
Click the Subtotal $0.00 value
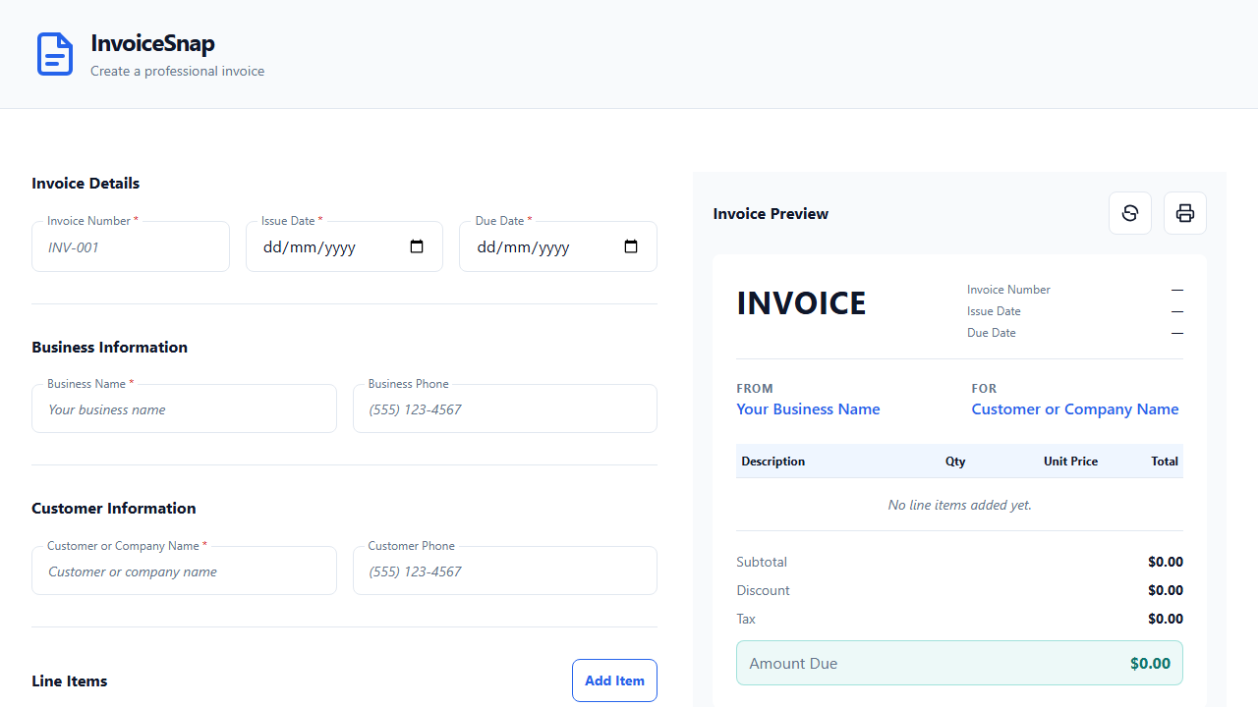(1166, 563)
